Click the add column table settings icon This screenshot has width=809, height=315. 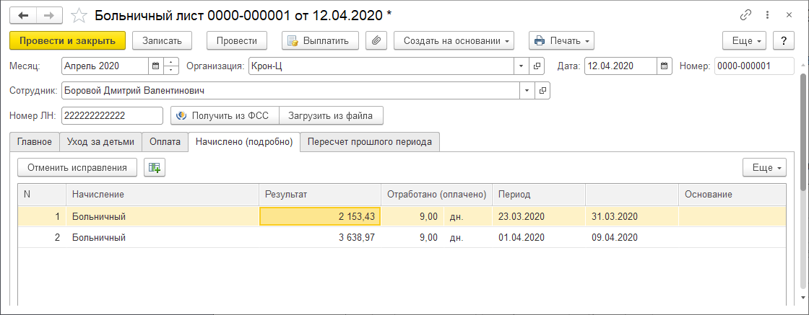point(154,168)
